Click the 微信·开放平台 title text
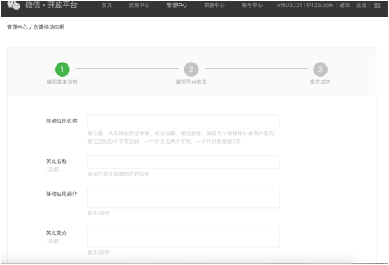Image resolution: width=389 pixels, height=265 pixels. 51,5
